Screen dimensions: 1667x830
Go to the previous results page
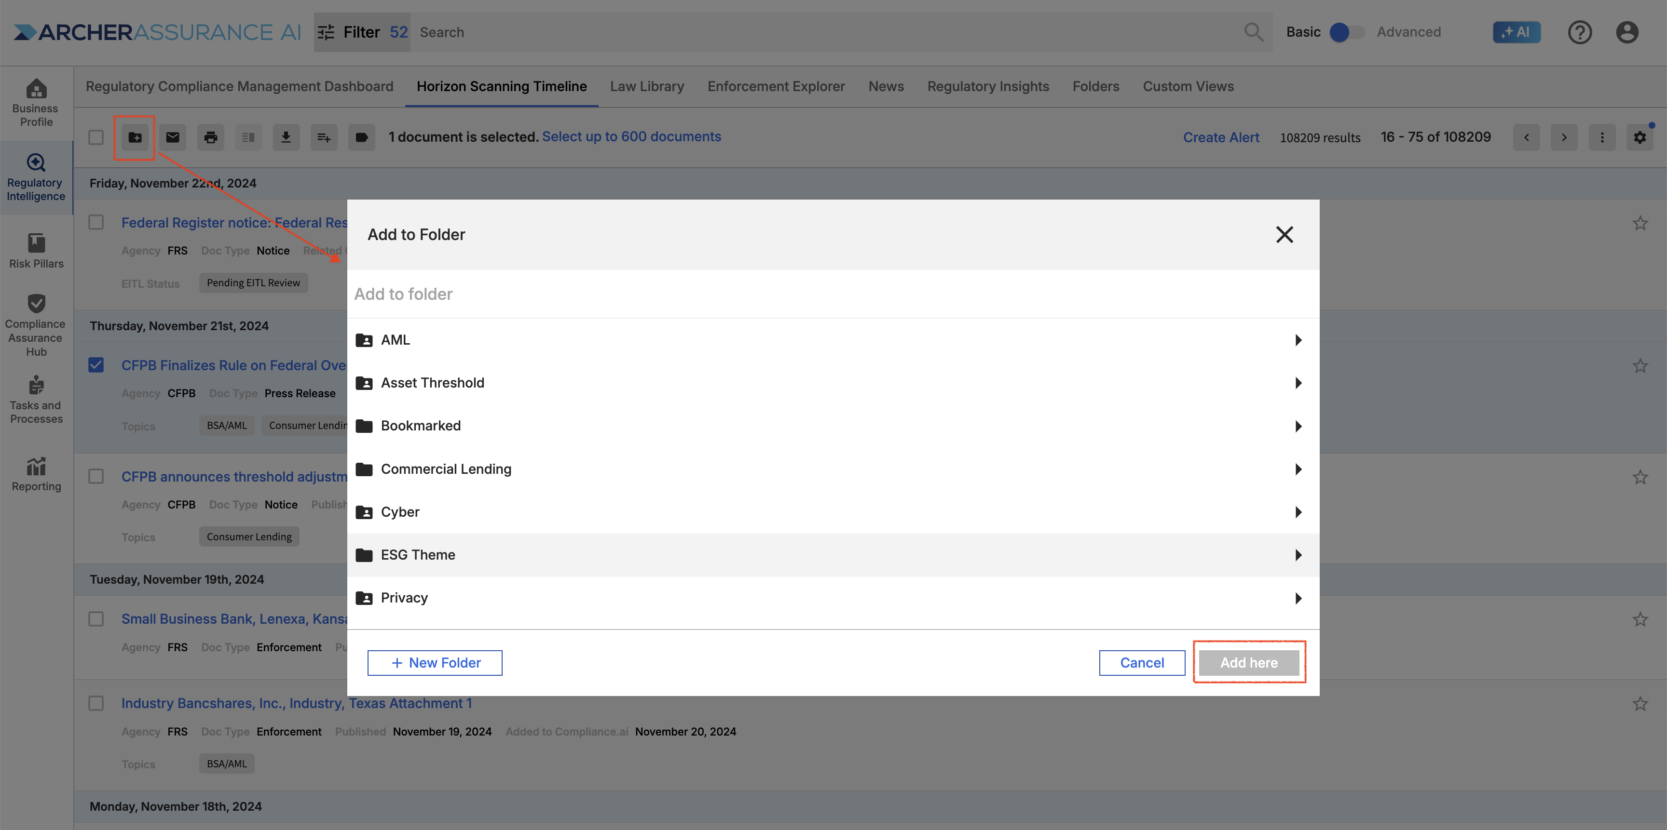[1527, 137]
